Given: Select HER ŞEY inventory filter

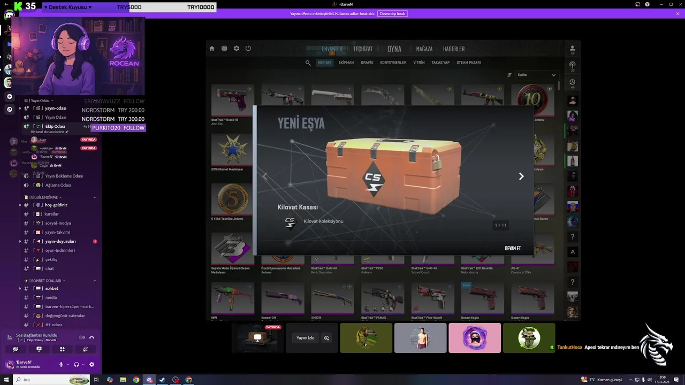Looking at the screenshot, I should (325, 63).
